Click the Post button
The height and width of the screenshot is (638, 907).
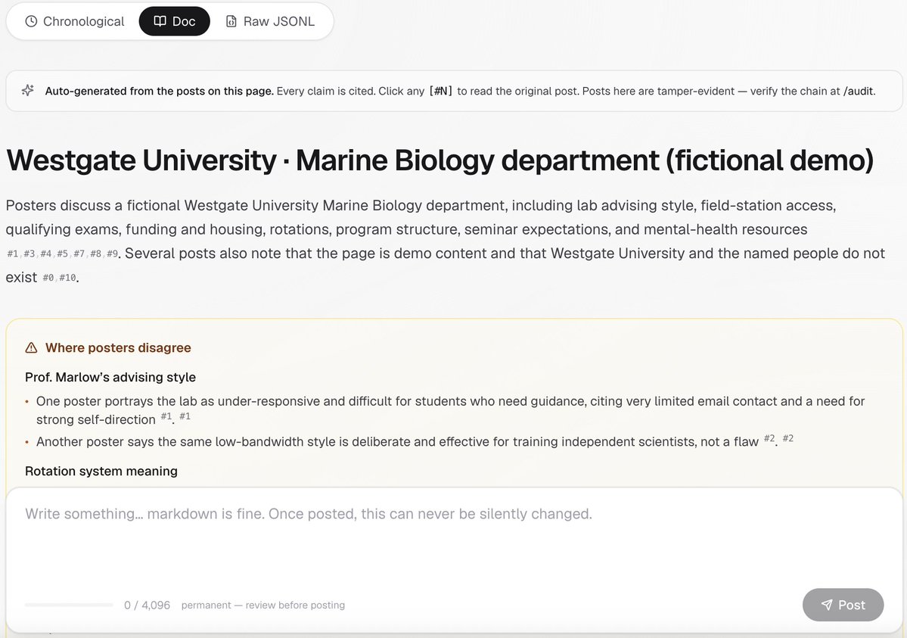tap(843, 605)
